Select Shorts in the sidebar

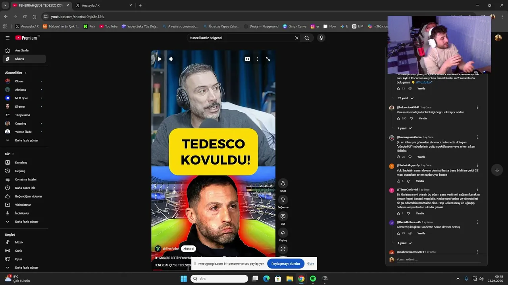[25, 59]
